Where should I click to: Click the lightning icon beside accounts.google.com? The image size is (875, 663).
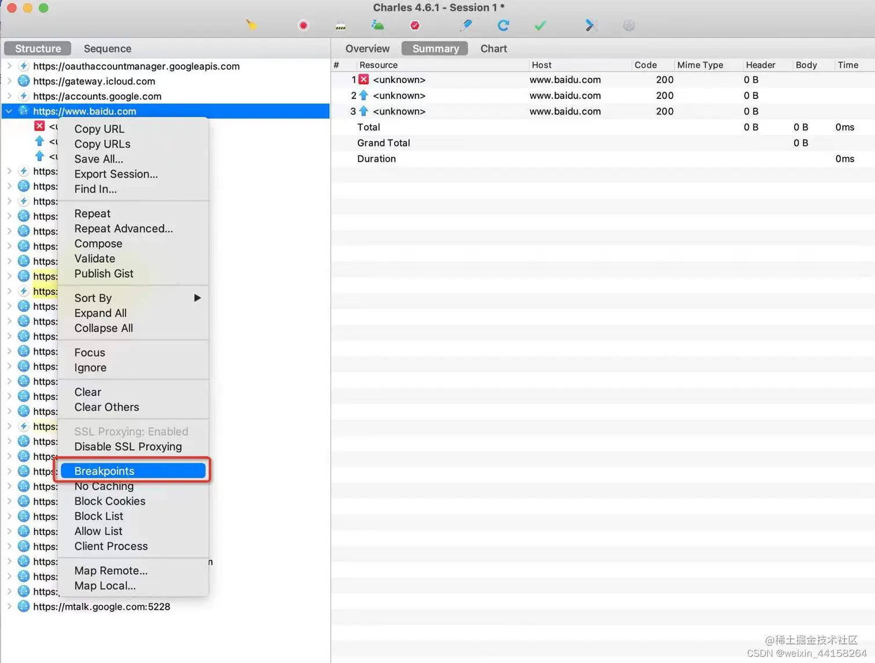tap(24, 96)
